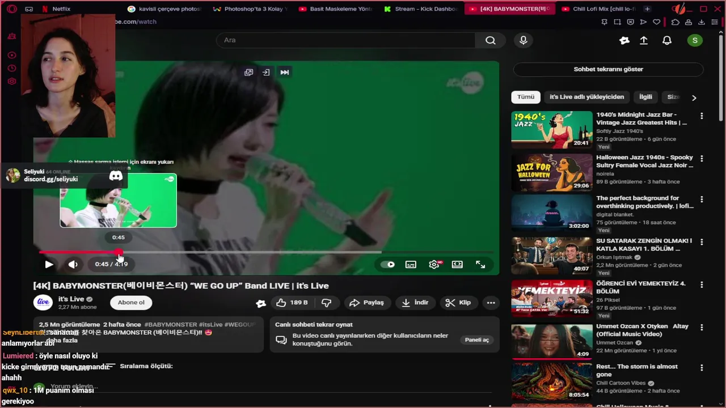Open browser extensions puzzle icon
Image resolution: width=726 pixels, height=408 pixels.
point(675,22)
